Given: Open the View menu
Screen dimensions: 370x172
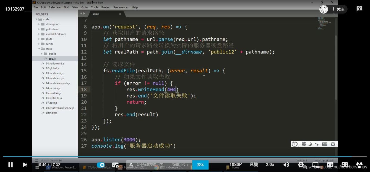Looking at the screenshot, I should coord(75,7).
